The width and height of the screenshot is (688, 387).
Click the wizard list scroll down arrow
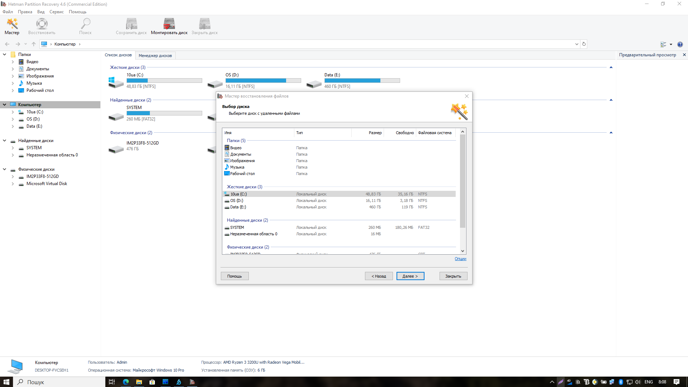(462, 251)
